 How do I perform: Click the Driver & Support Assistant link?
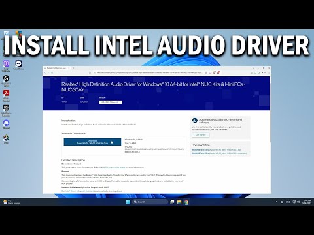pyautogui.click(x=77, y=191)
